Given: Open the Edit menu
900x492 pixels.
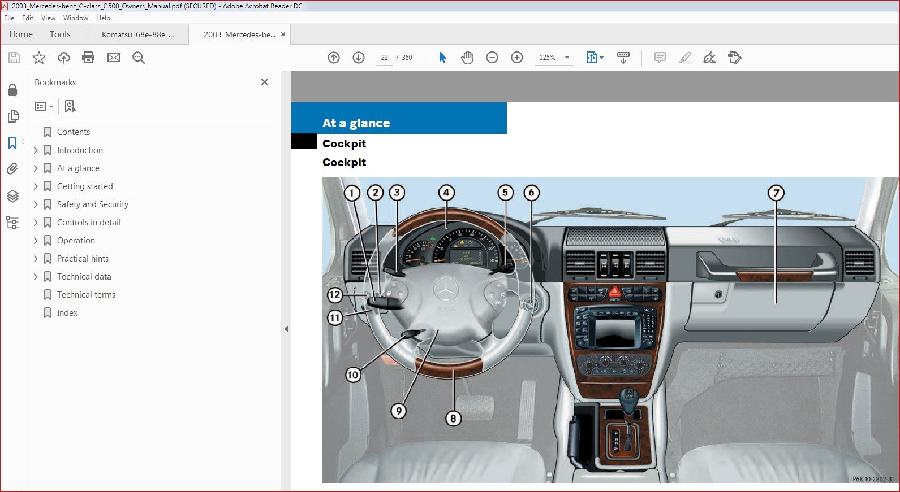Looking at the screenshot, I should [28, 18].
